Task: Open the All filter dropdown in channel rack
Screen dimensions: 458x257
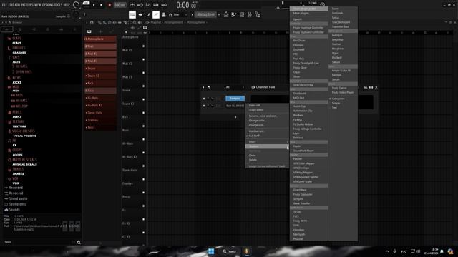Action: 234,87
